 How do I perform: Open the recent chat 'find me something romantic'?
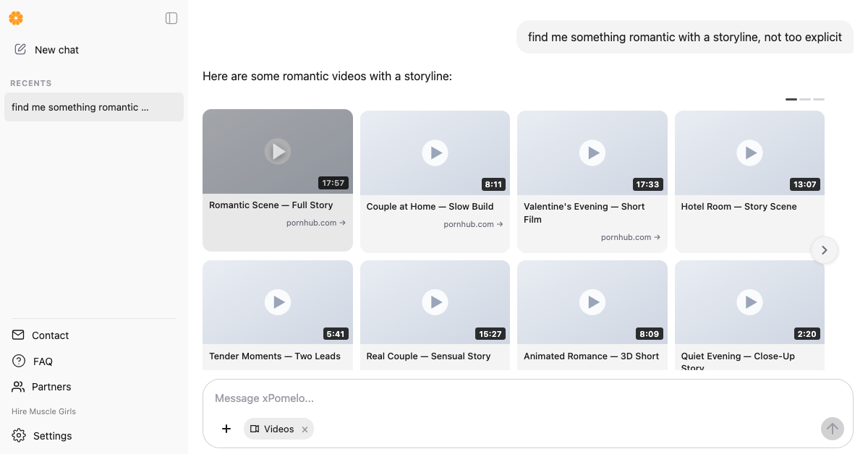(x=94, y=107)
